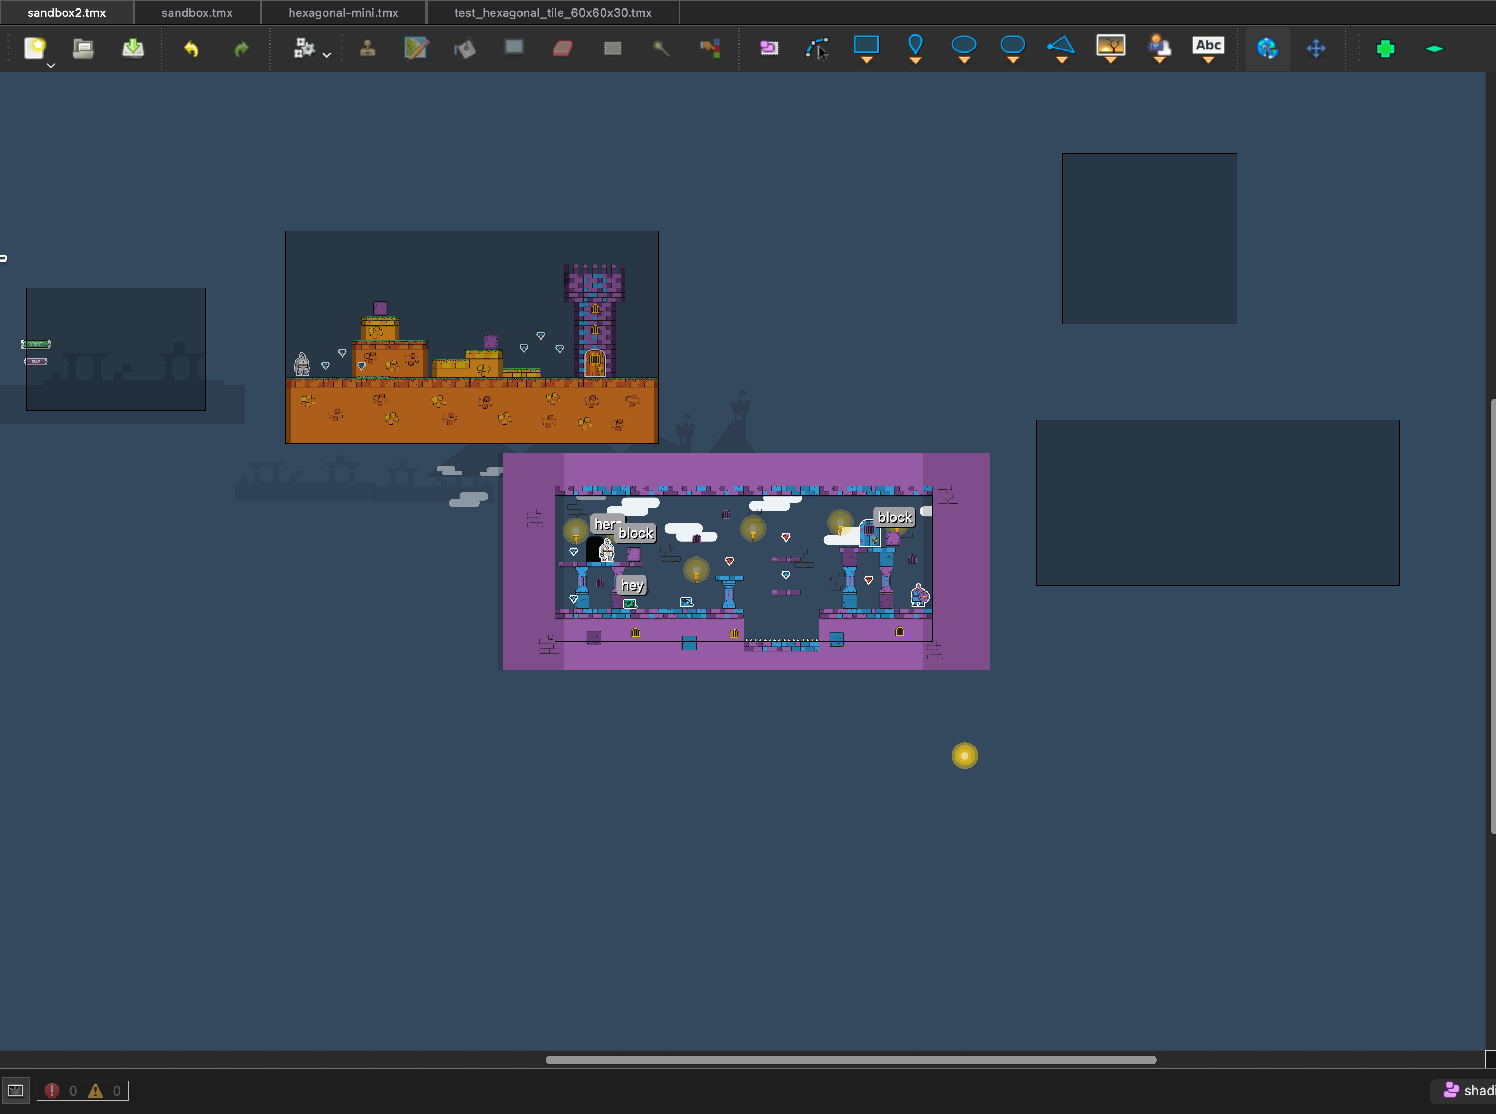Open the hexagonal-mini.tmx tab

point(343,13)
